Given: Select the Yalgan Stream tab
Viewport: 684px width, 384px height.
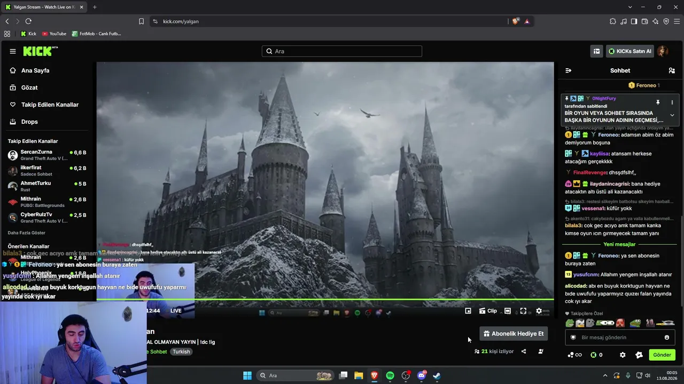Looking at the screenshot, I should pos(43,7).
